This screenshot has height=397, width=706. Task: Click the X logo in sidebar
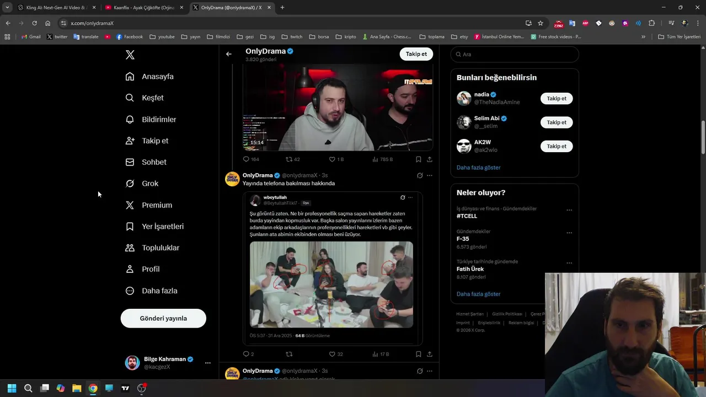(x=130, y=55)
